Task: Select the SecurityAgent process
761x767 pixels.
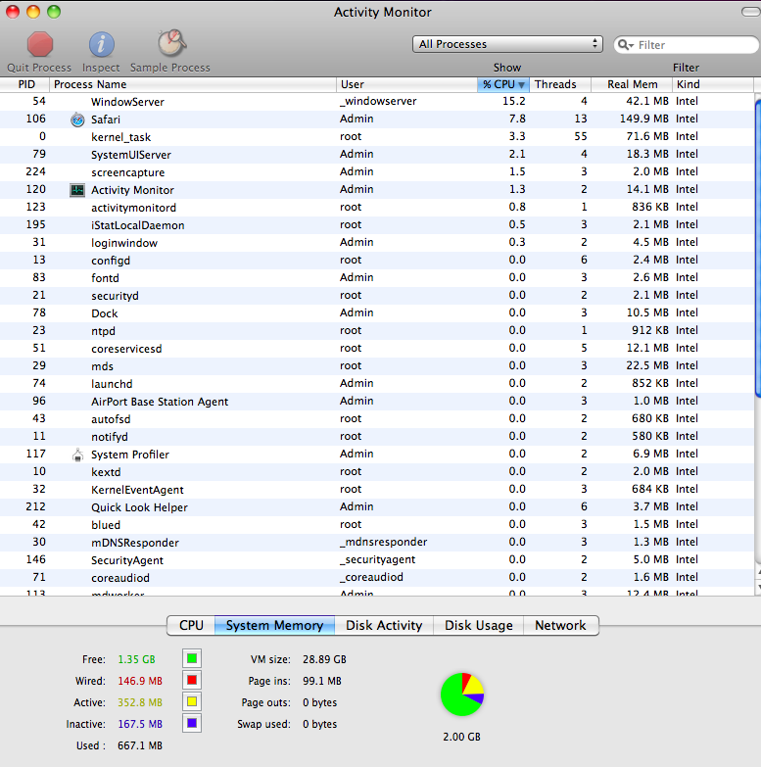Action: coord(377,559)
